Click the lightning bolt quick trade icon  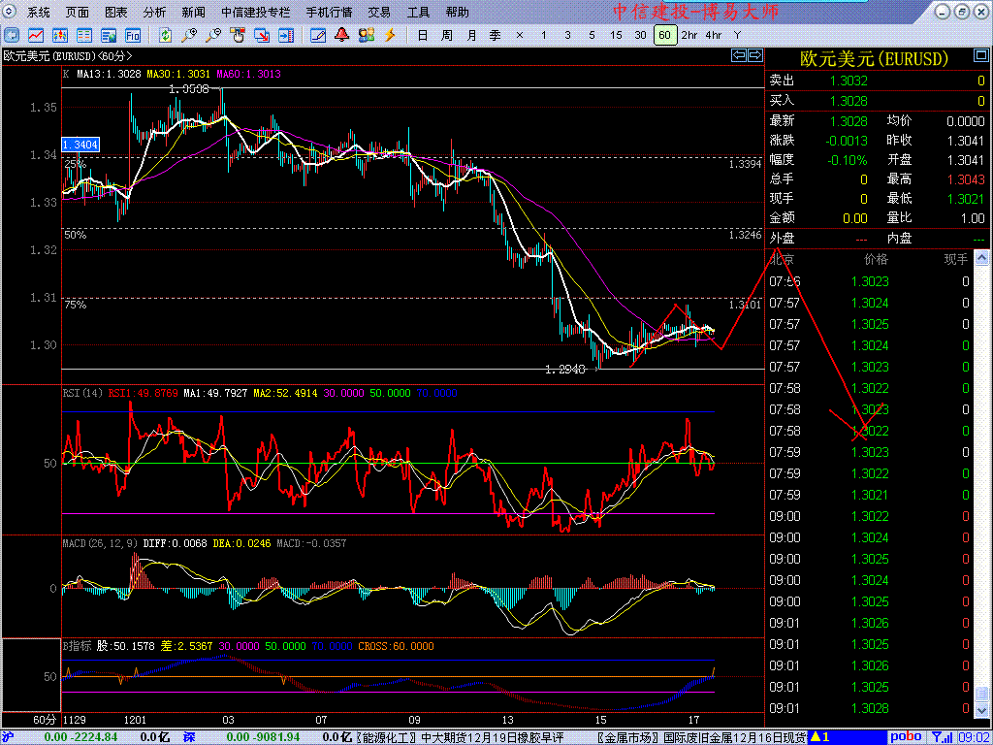391,35
